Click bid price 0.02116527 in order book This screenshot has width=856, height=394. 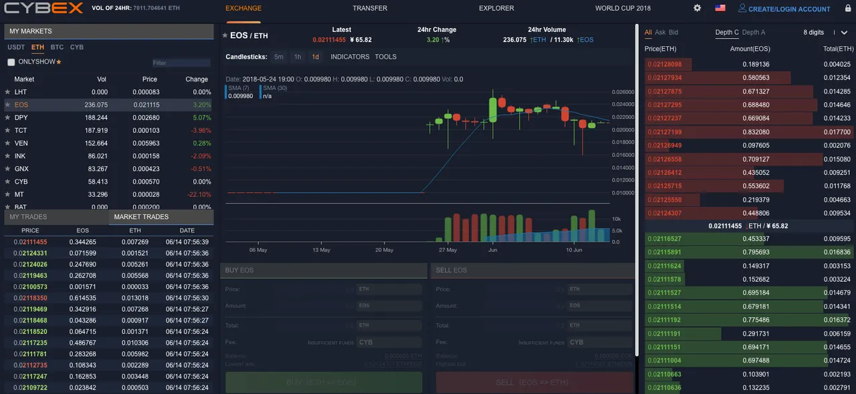coord(663,238)
